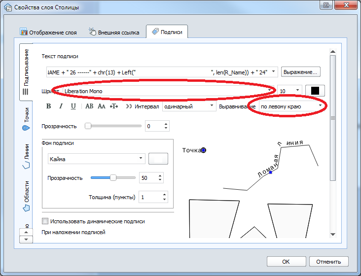This screenshot has width=361, height=276.
Task: Click the double-chevron icon before Интервал
Action: pos(129,106)
